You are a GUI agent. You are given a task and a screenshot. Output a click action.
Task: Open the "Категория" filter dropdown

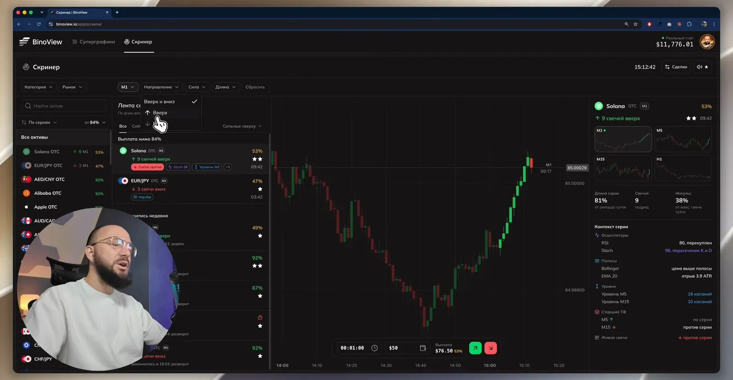coord(38,87)
